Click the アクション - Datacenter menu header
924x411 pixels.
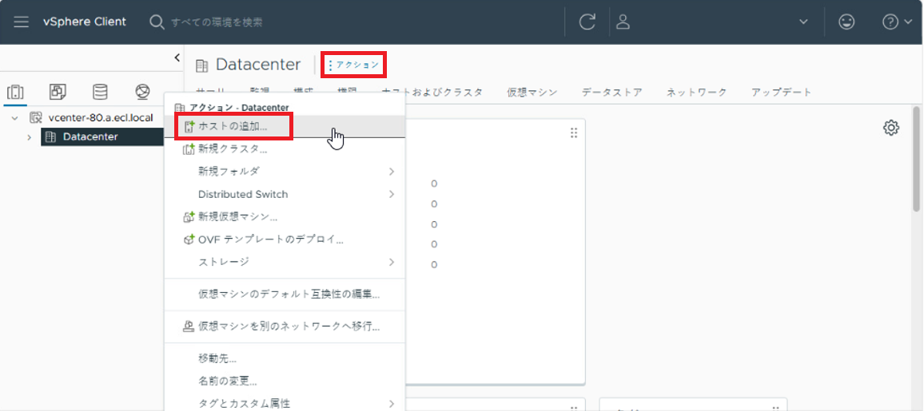pos(239,109)
